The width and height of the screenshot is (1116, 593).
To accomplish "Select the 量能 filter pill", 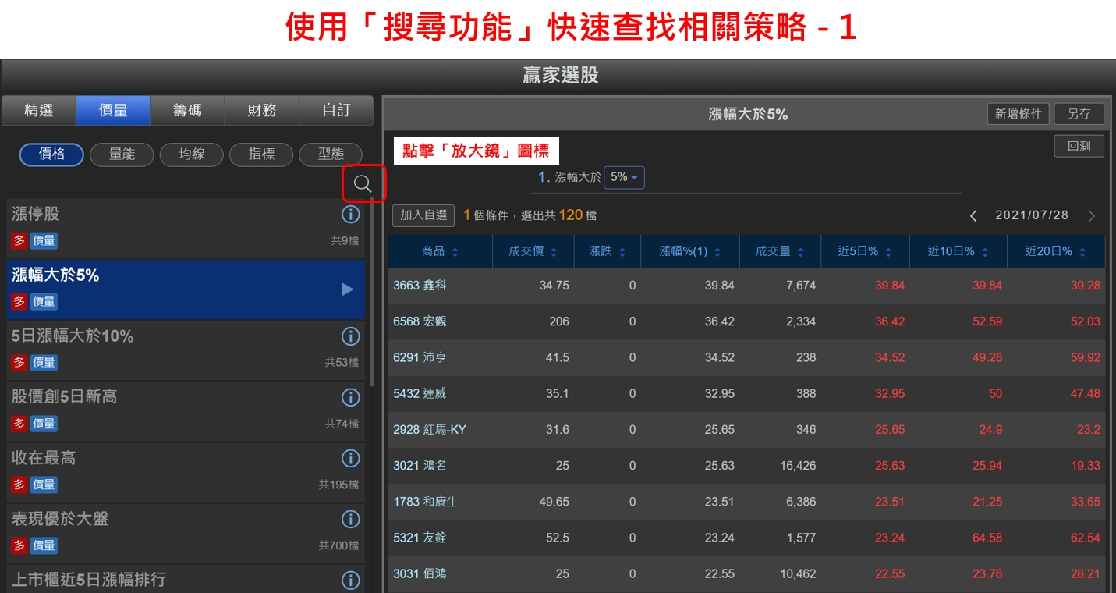I will (x=122, y=154).
